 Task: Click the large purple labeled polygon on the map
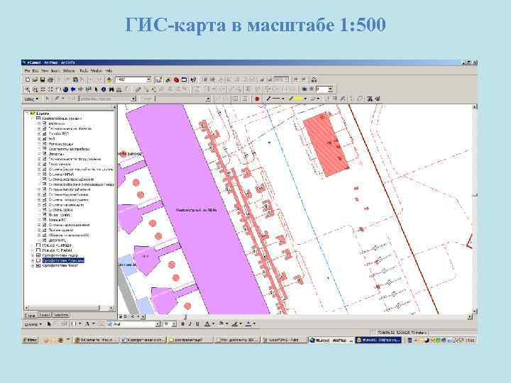[197, 209]
